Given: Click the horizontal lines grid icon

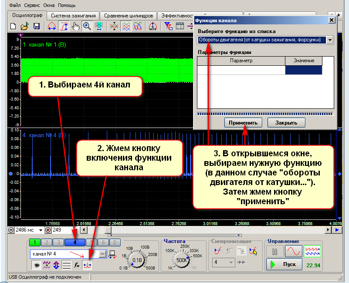Looking at the screenshot, I should (x=66, y=265).
